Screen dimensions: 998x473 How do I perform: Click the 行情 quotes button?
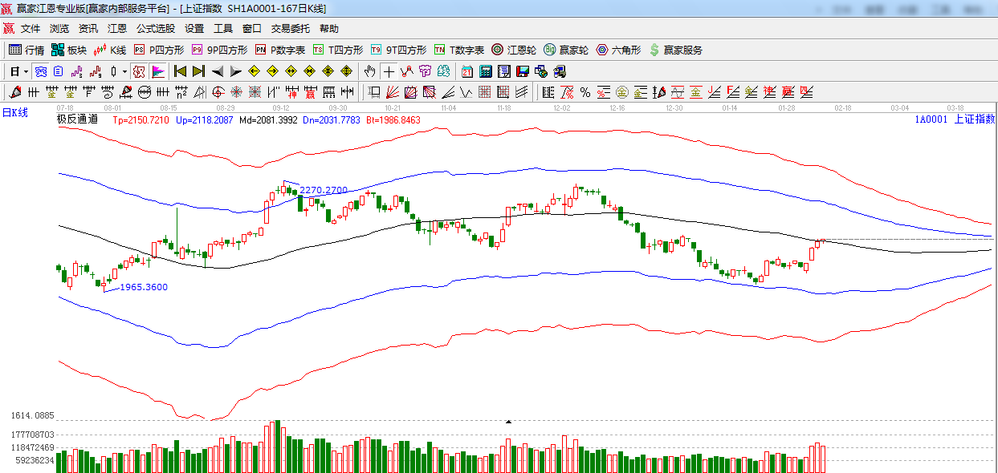(x=26, y=50)
